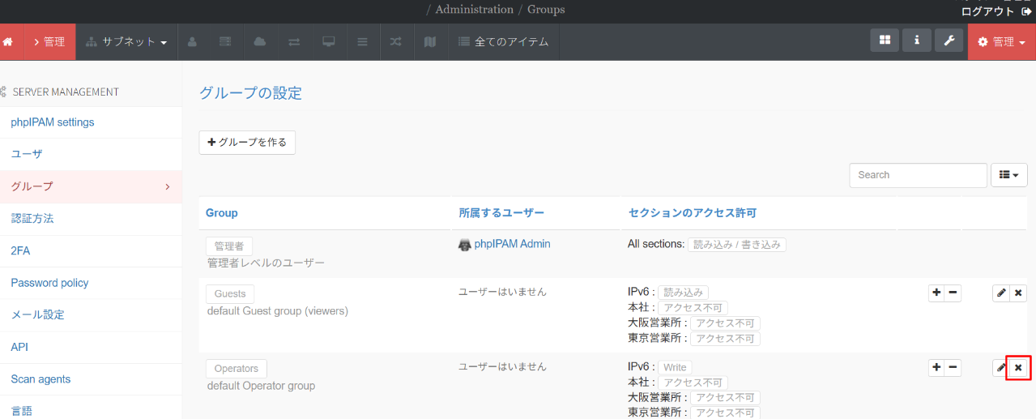This screenshot has height=419, width=1036.
Task: Select グループ in the sidebar
Action: [x=91, y=186]
